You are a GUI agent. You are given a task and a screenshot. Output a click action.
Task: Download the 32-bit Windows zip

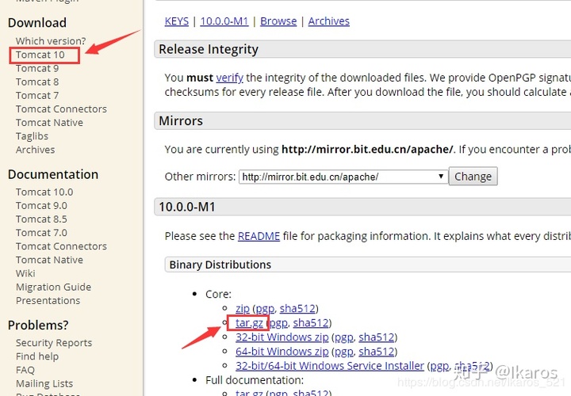(x=282, y=337)
